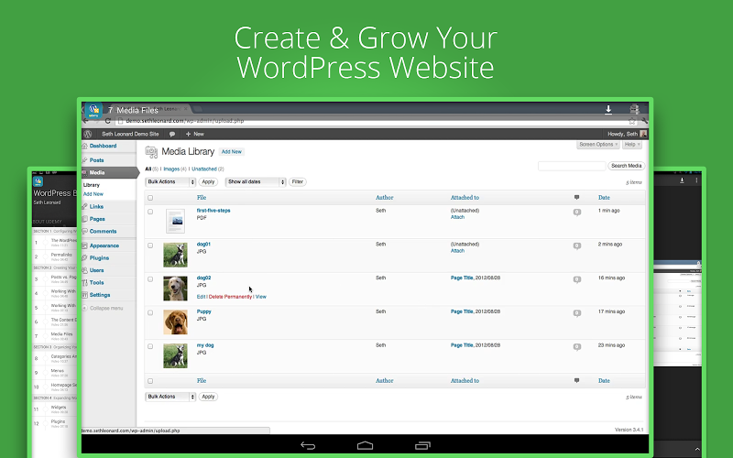Screen dimensions: 733x458
Task: Click the bottom Apply button
Action: point(208,397)
